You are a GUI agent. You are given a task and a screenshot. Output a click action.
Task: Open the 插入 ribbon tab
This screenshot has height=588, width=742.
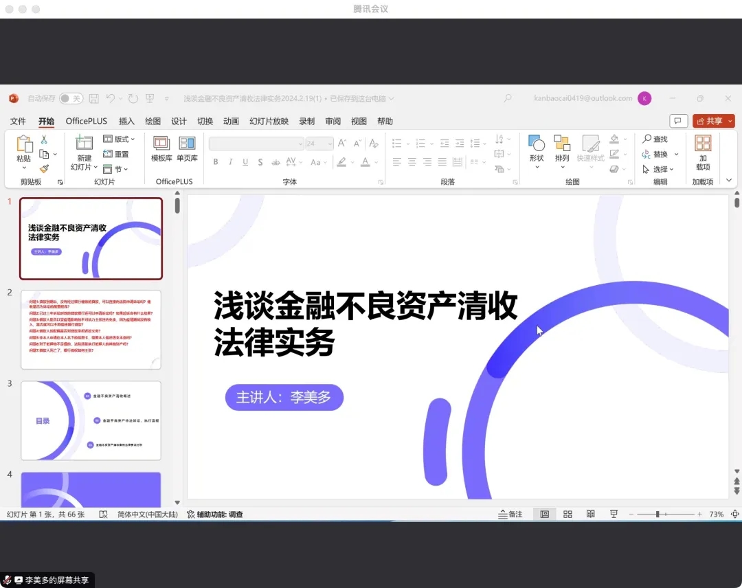(x=126, y=121)
